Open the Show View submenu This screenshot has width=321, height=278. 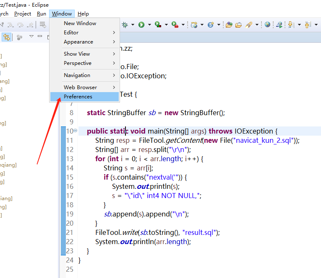click(84, 54)
